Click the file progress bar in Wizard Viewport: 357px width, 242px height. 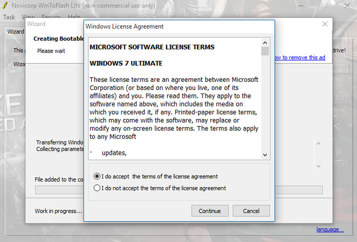point(179,190)
